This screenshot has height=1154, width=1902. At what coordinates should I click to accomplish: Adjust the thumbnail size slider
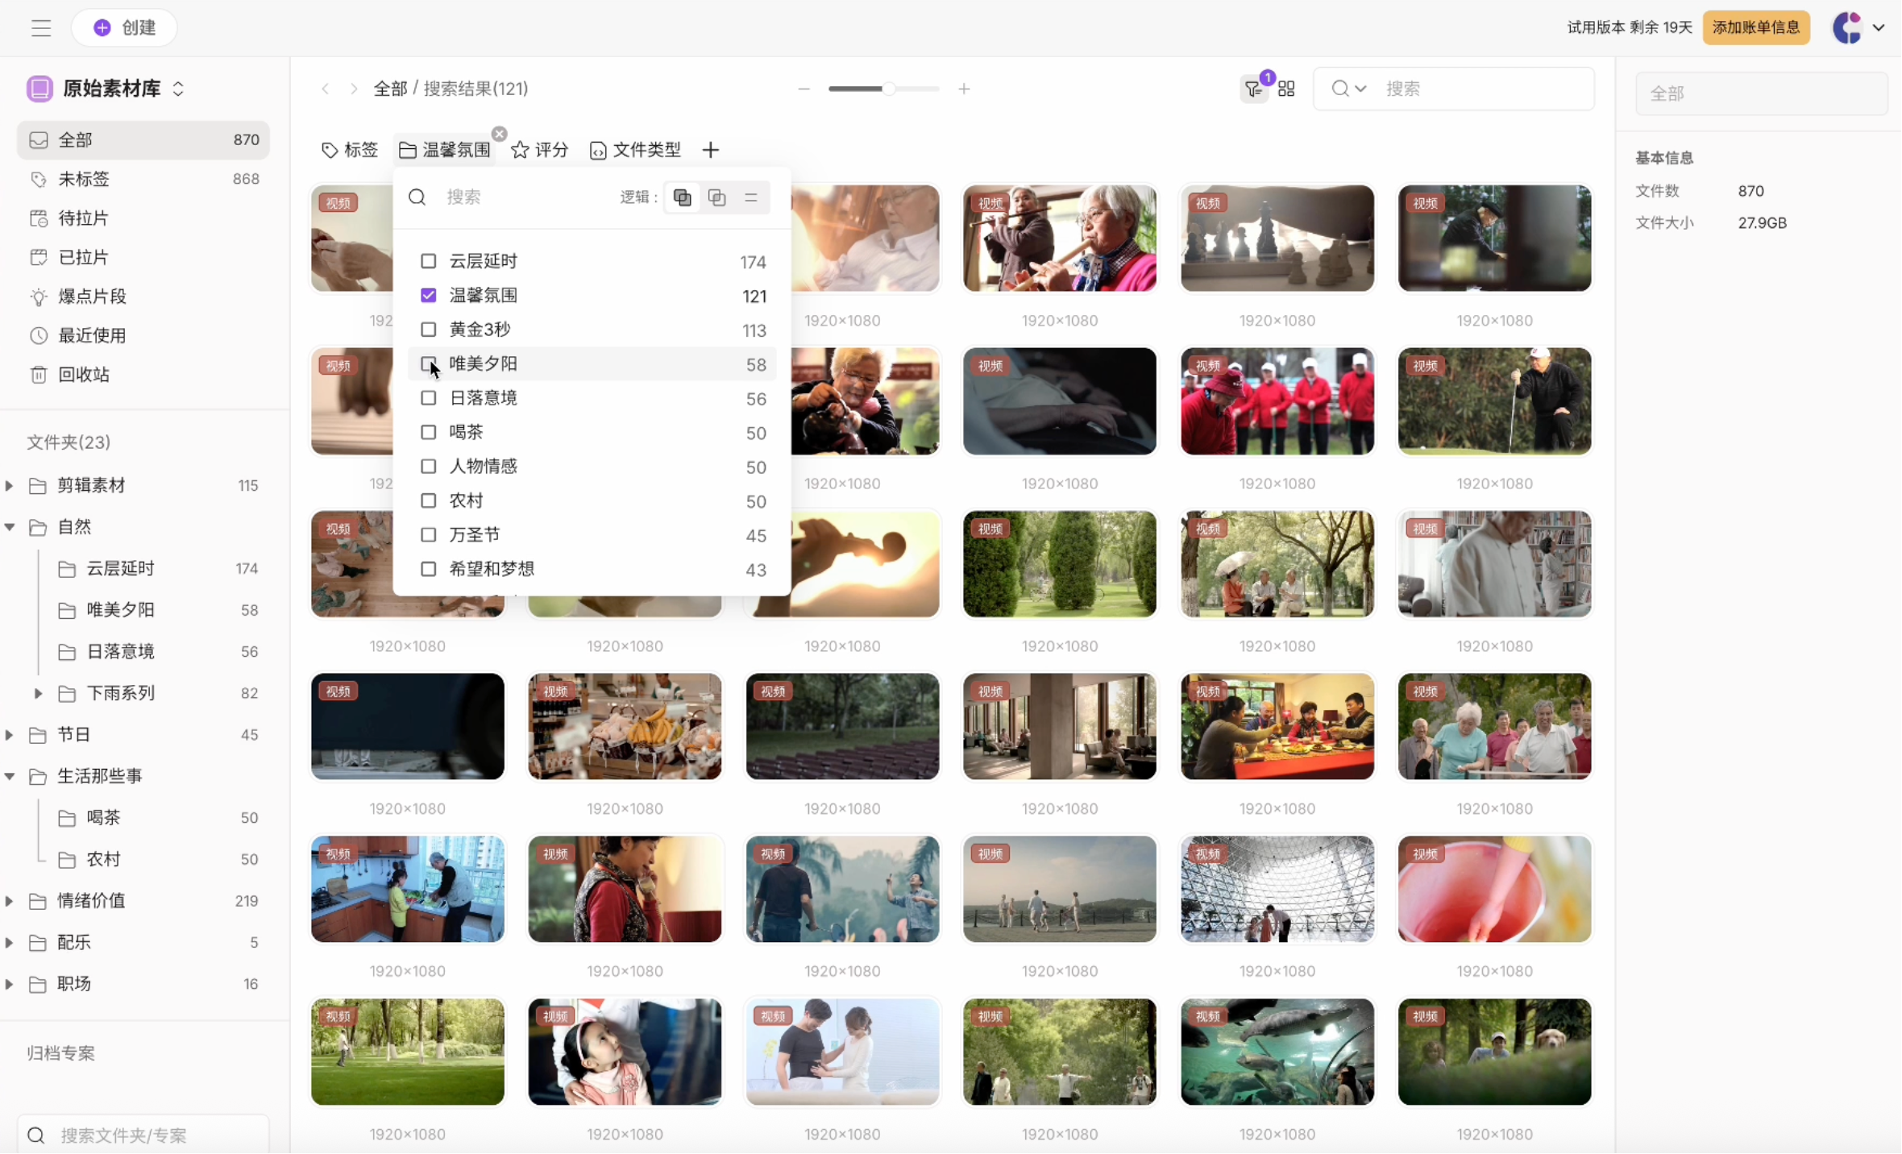[889, 89]
